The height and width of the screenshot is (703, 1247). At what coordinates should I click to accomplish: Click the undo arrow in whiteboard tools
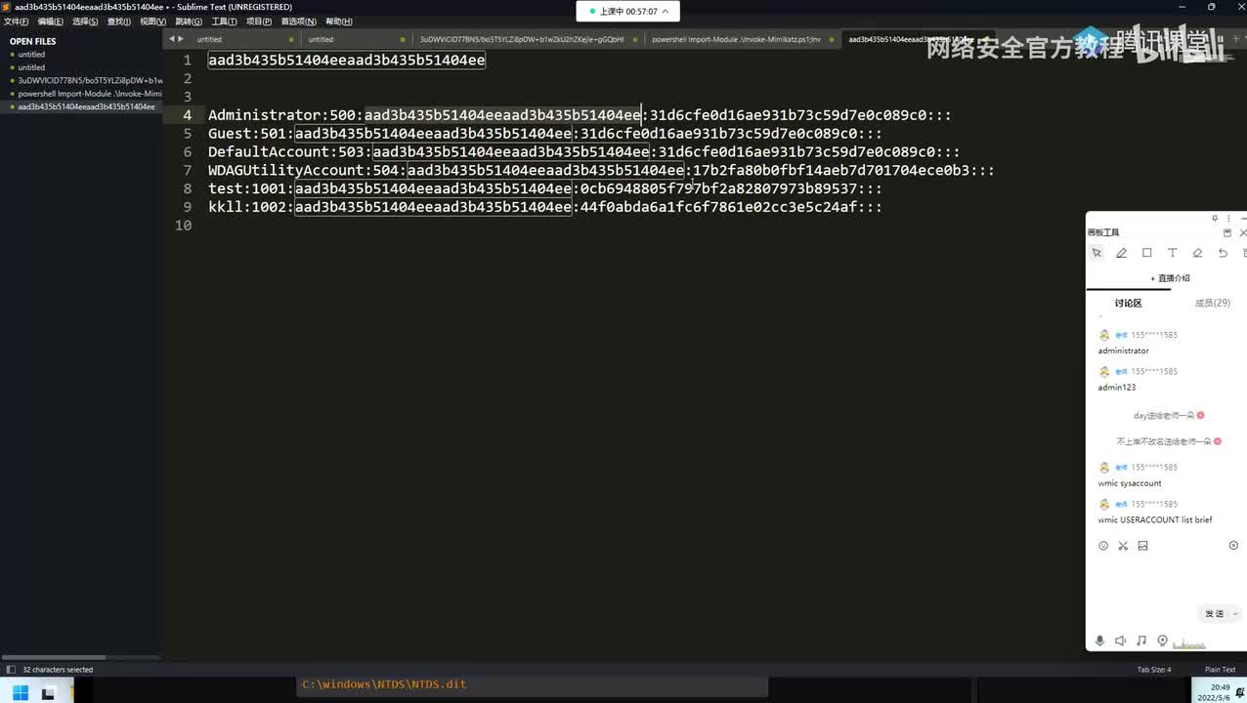1223,253
